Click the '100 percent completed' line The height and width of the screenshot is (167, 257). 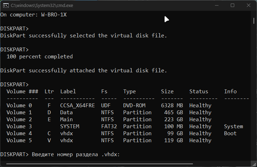point(40,57)
